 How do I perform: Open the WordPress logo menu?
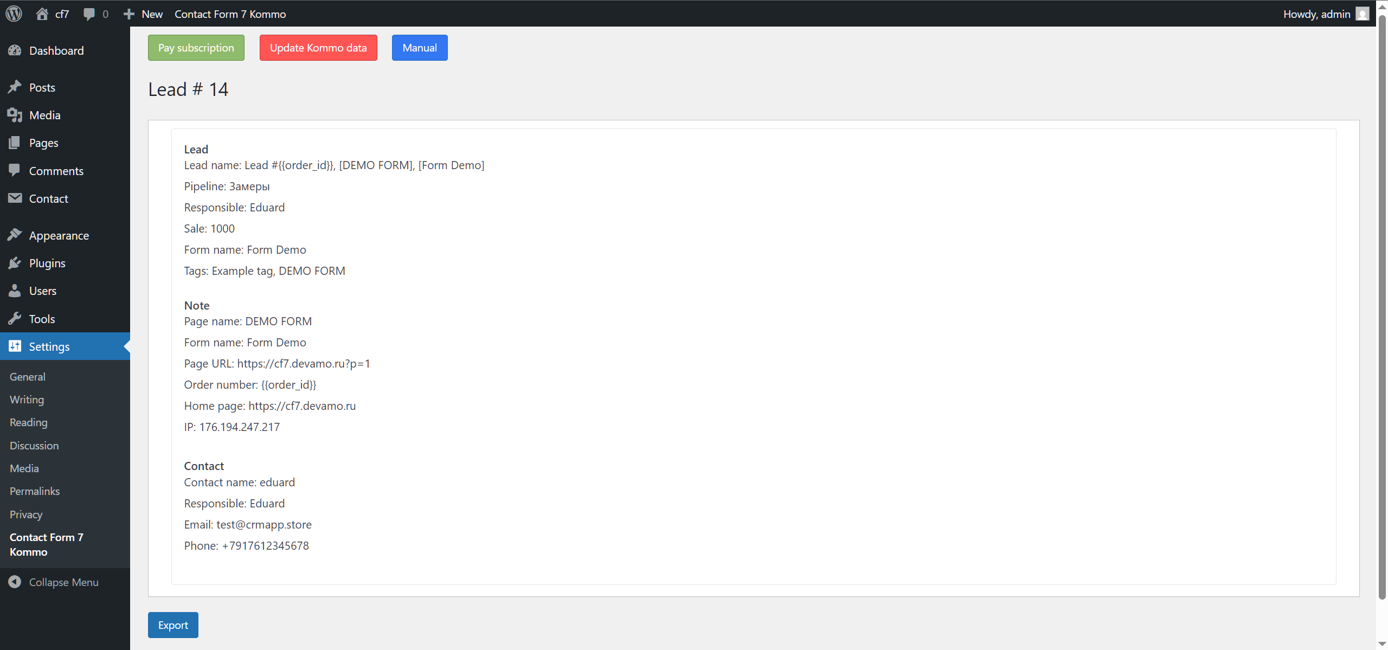click(x=14, y=14)
